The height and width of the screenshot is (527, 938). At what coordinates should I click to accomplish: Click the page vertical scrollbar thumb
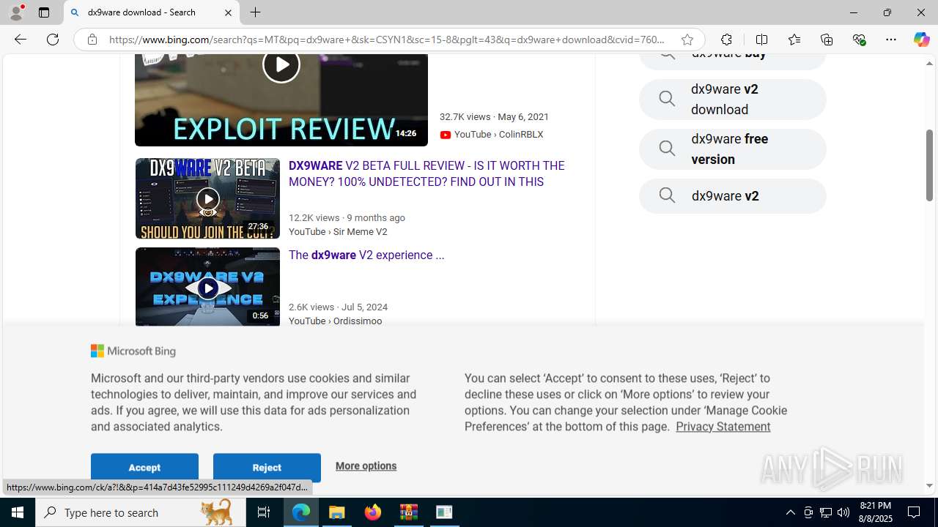click(x=929, y=165)
